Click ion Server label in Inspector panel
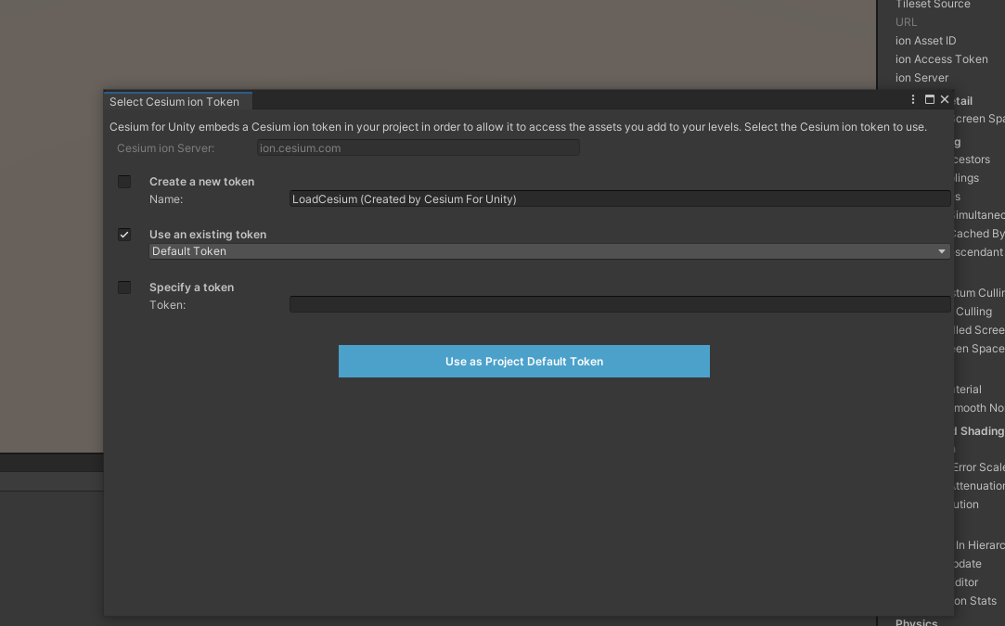1005x626 pixels. pyautogui.click(x=921, y=78)
